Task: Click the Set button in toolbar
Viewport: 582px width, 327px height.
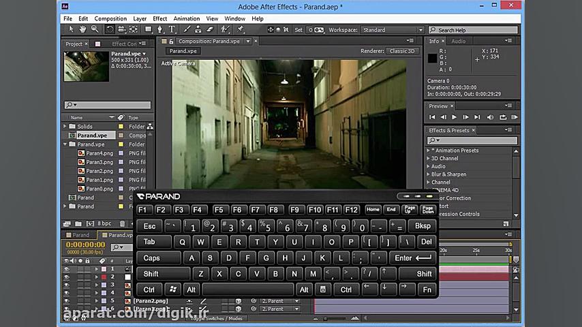Action: click(x=298, y=30)
